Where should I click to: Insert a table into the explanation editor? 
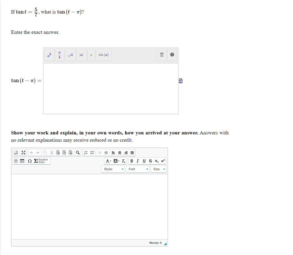[x=22, y=161]
